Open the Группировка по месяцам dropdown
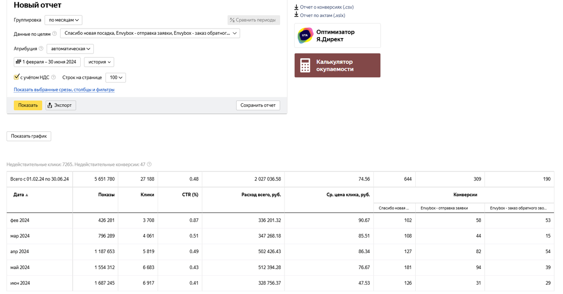The image size is (563, 294). [x=63, y=20]
